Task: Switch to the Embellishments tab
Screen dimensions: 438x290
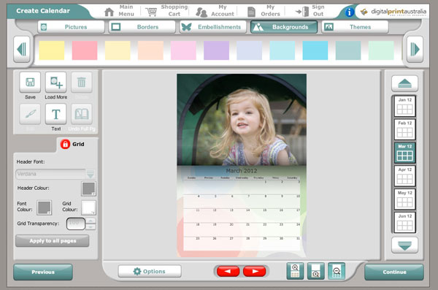Action: coord(213,27)
